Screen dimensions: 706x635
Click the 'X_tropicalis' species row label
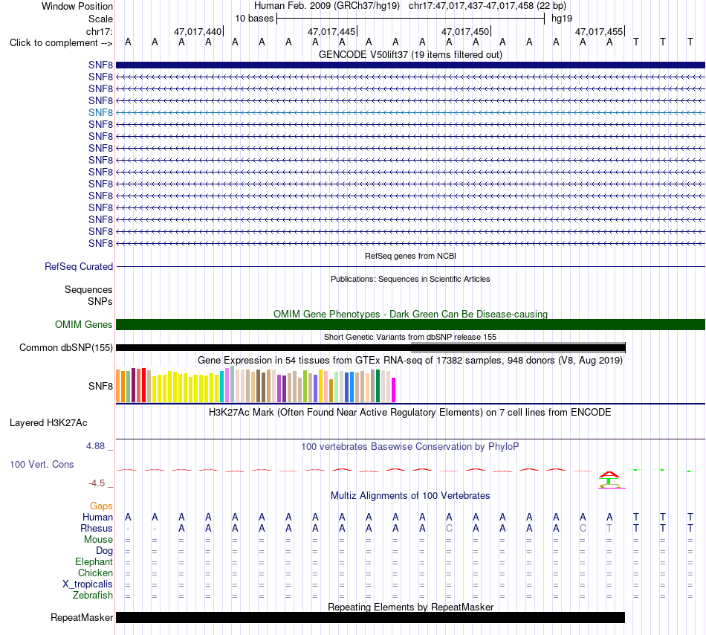coord(88,584)
